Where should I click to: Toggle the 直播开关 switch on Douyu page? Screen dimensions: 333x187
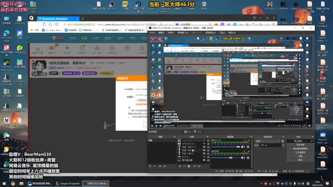(x=52, y=48)
